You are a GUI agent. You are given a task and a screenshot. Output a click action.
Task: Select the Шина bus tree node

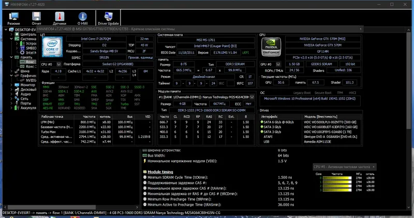click(x=25, y=71)
